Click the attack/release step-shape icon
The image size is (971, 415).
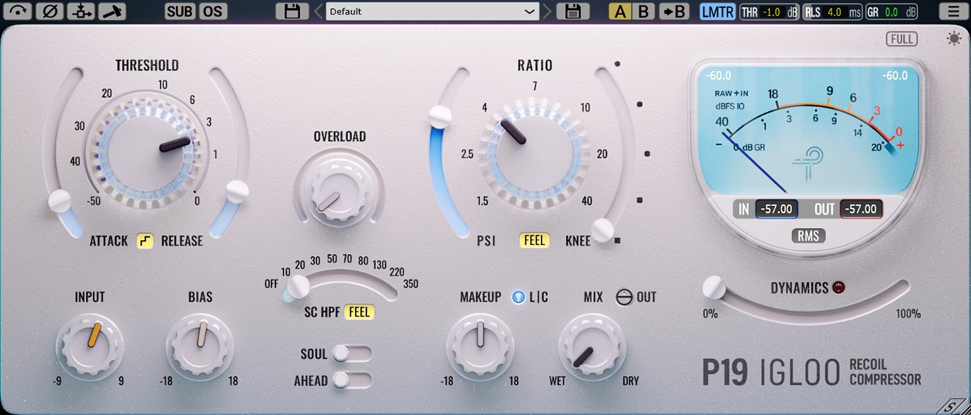(145, 241)
